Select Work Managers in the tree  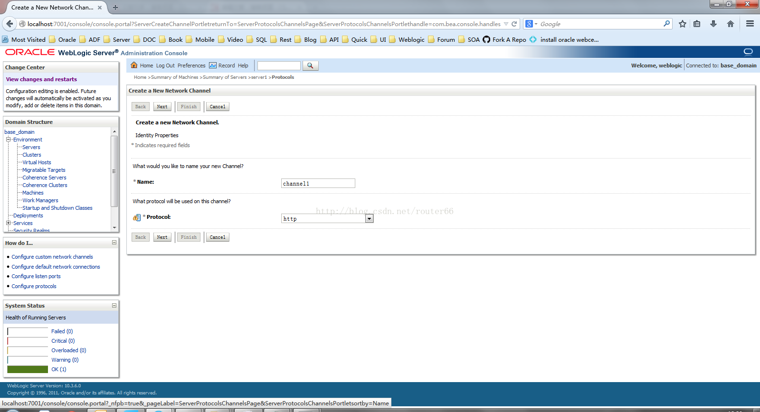40,200
